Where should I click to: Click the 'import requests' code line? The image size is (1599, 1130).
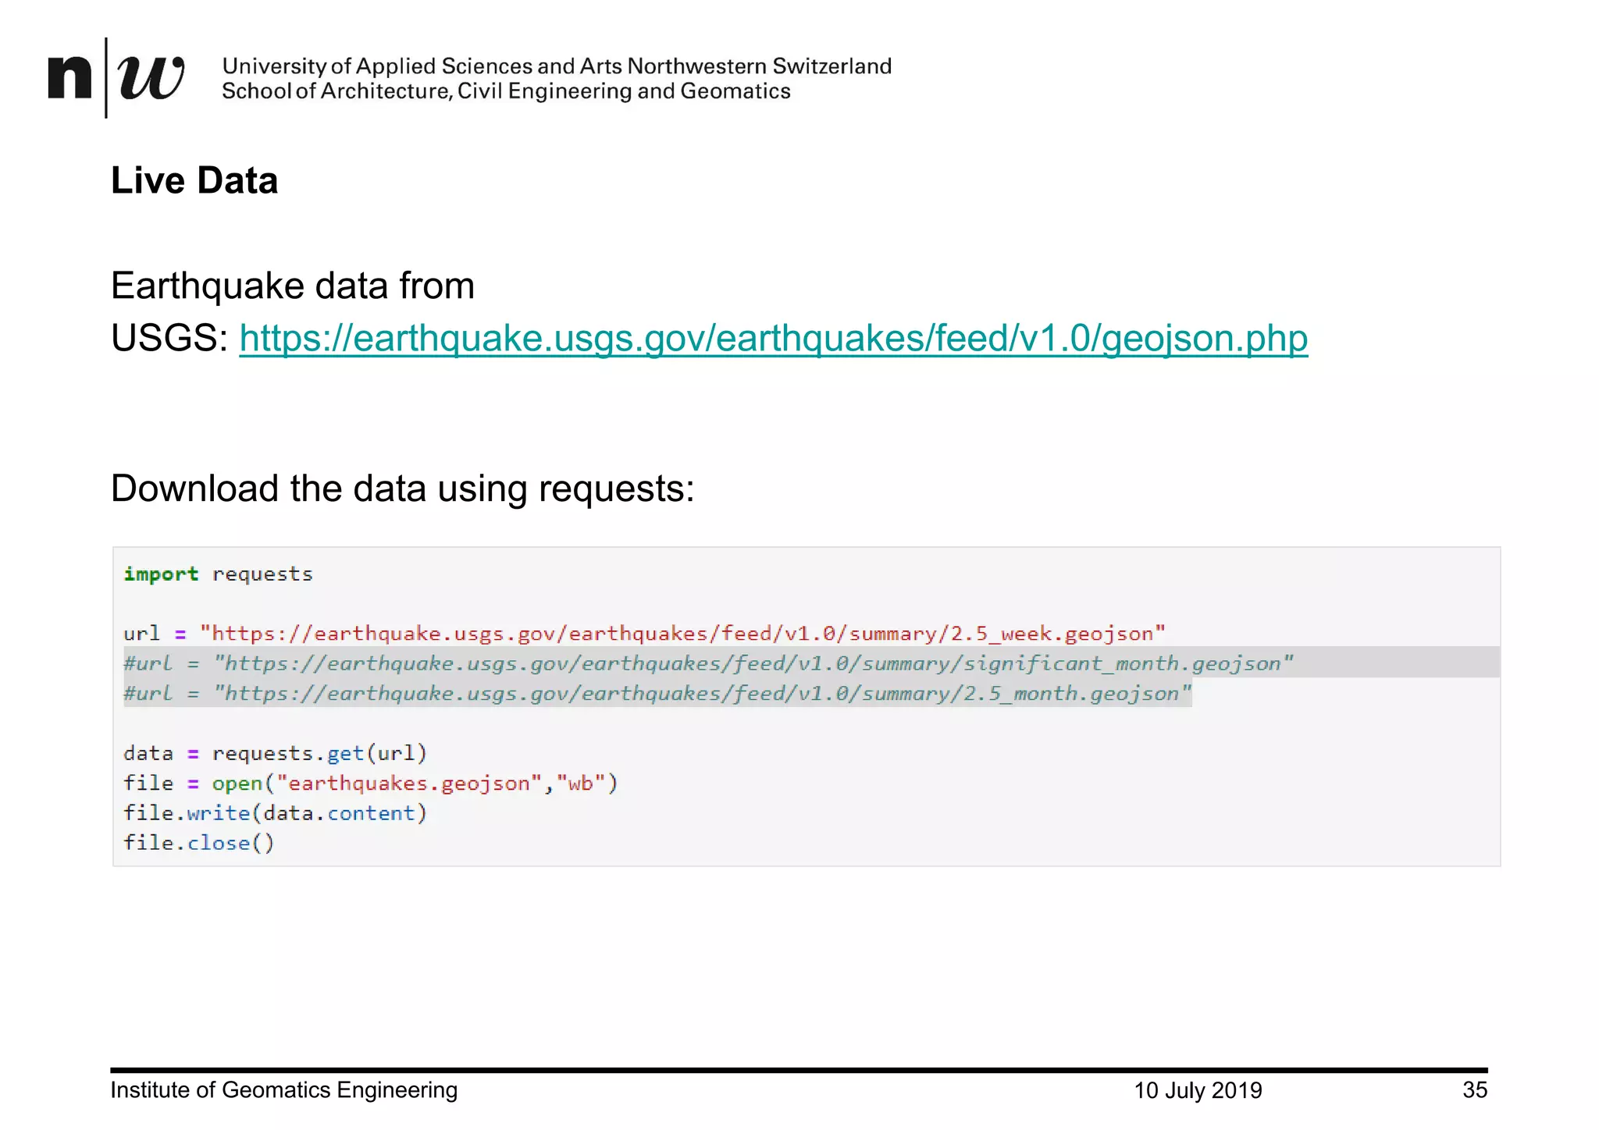coord(218,574)
